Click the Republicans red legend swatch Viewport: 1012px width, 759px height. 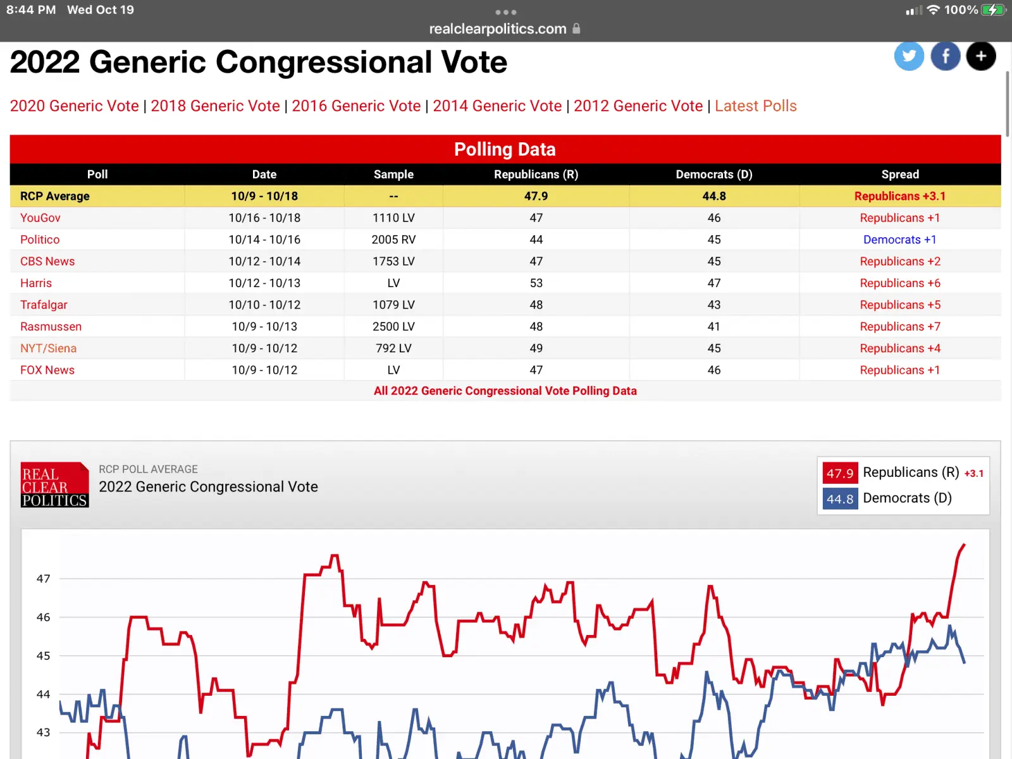(840, 473)
